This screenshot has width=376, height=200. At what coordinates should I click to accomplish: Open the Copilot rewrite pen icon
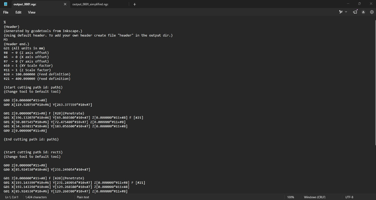(x=341, y=12)
